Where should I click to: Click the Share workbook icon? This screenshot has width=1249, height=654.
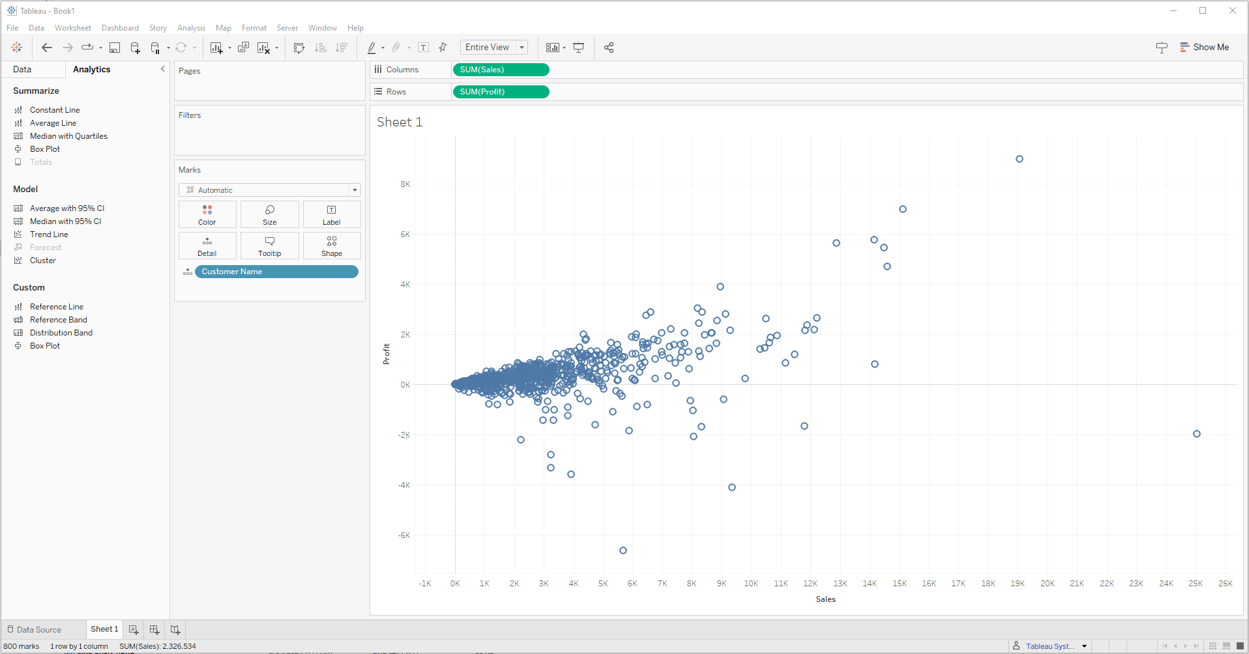tap(609, 48)
